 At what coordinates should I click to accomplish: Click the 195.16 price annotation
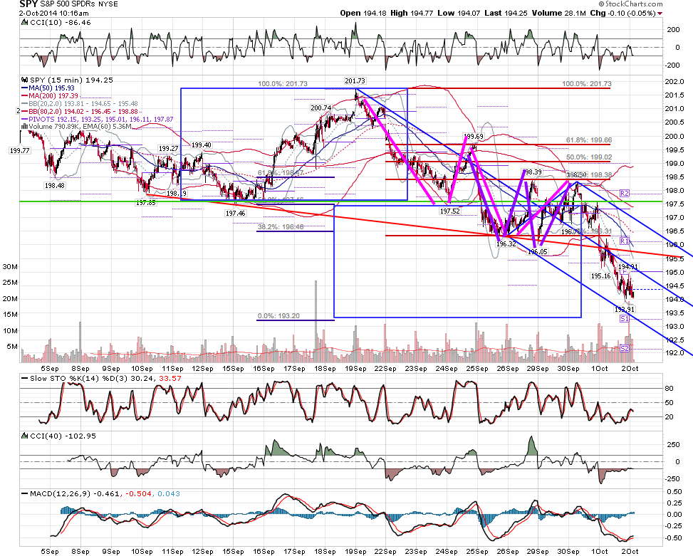(600, 276)
